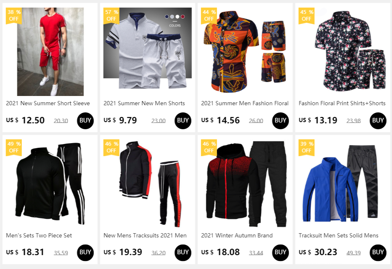The width and height of the screenshot is (392, 269).
Task: Click BUY for the $19.39 tracksuit
Action: [183, 253]
